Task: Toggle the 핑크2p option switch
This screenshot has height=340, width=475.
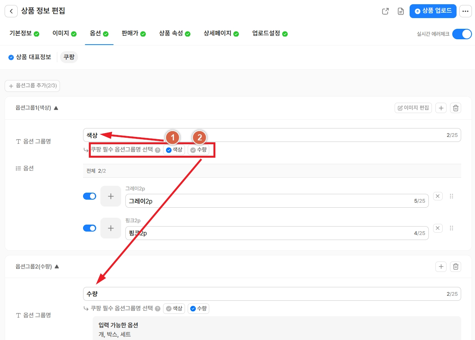Action: (x=90, y=228)
